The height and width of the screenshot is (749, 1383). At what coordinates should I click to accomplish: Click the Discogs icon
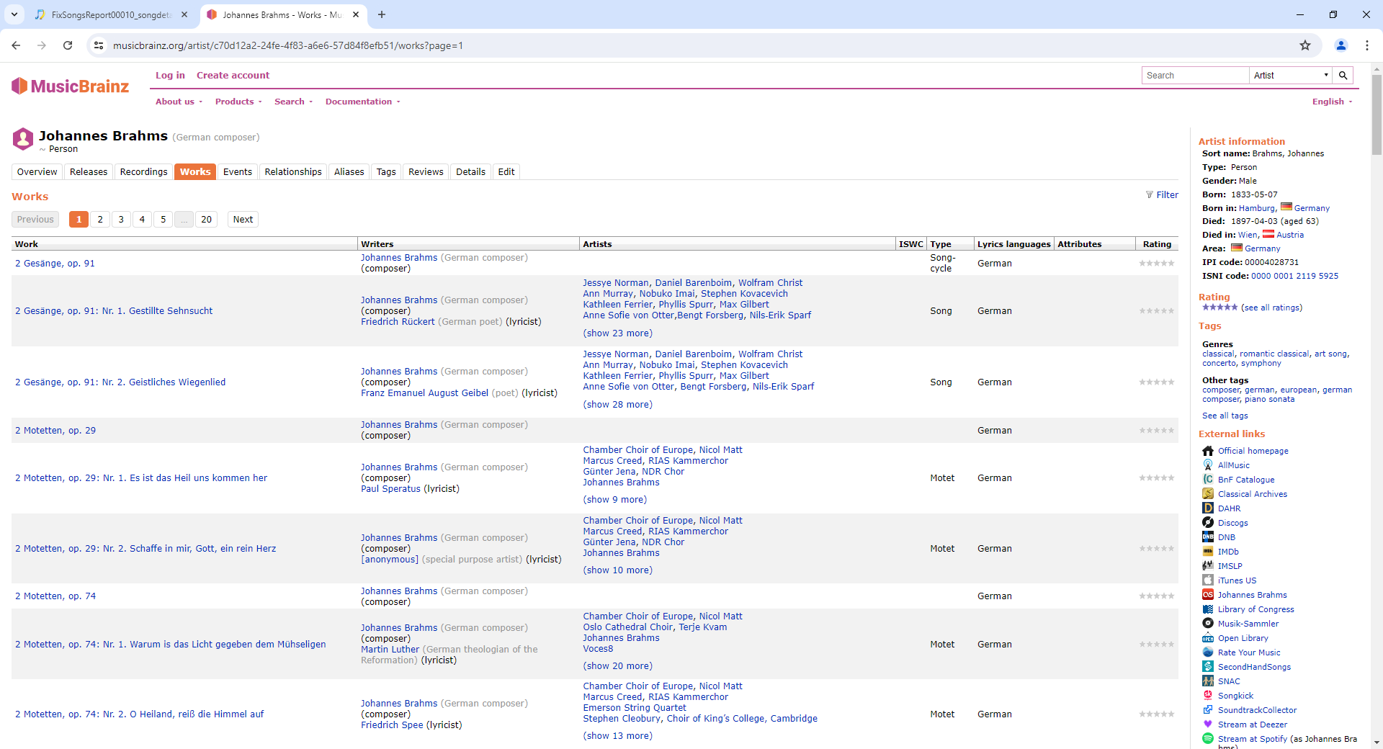[1208, 523]
